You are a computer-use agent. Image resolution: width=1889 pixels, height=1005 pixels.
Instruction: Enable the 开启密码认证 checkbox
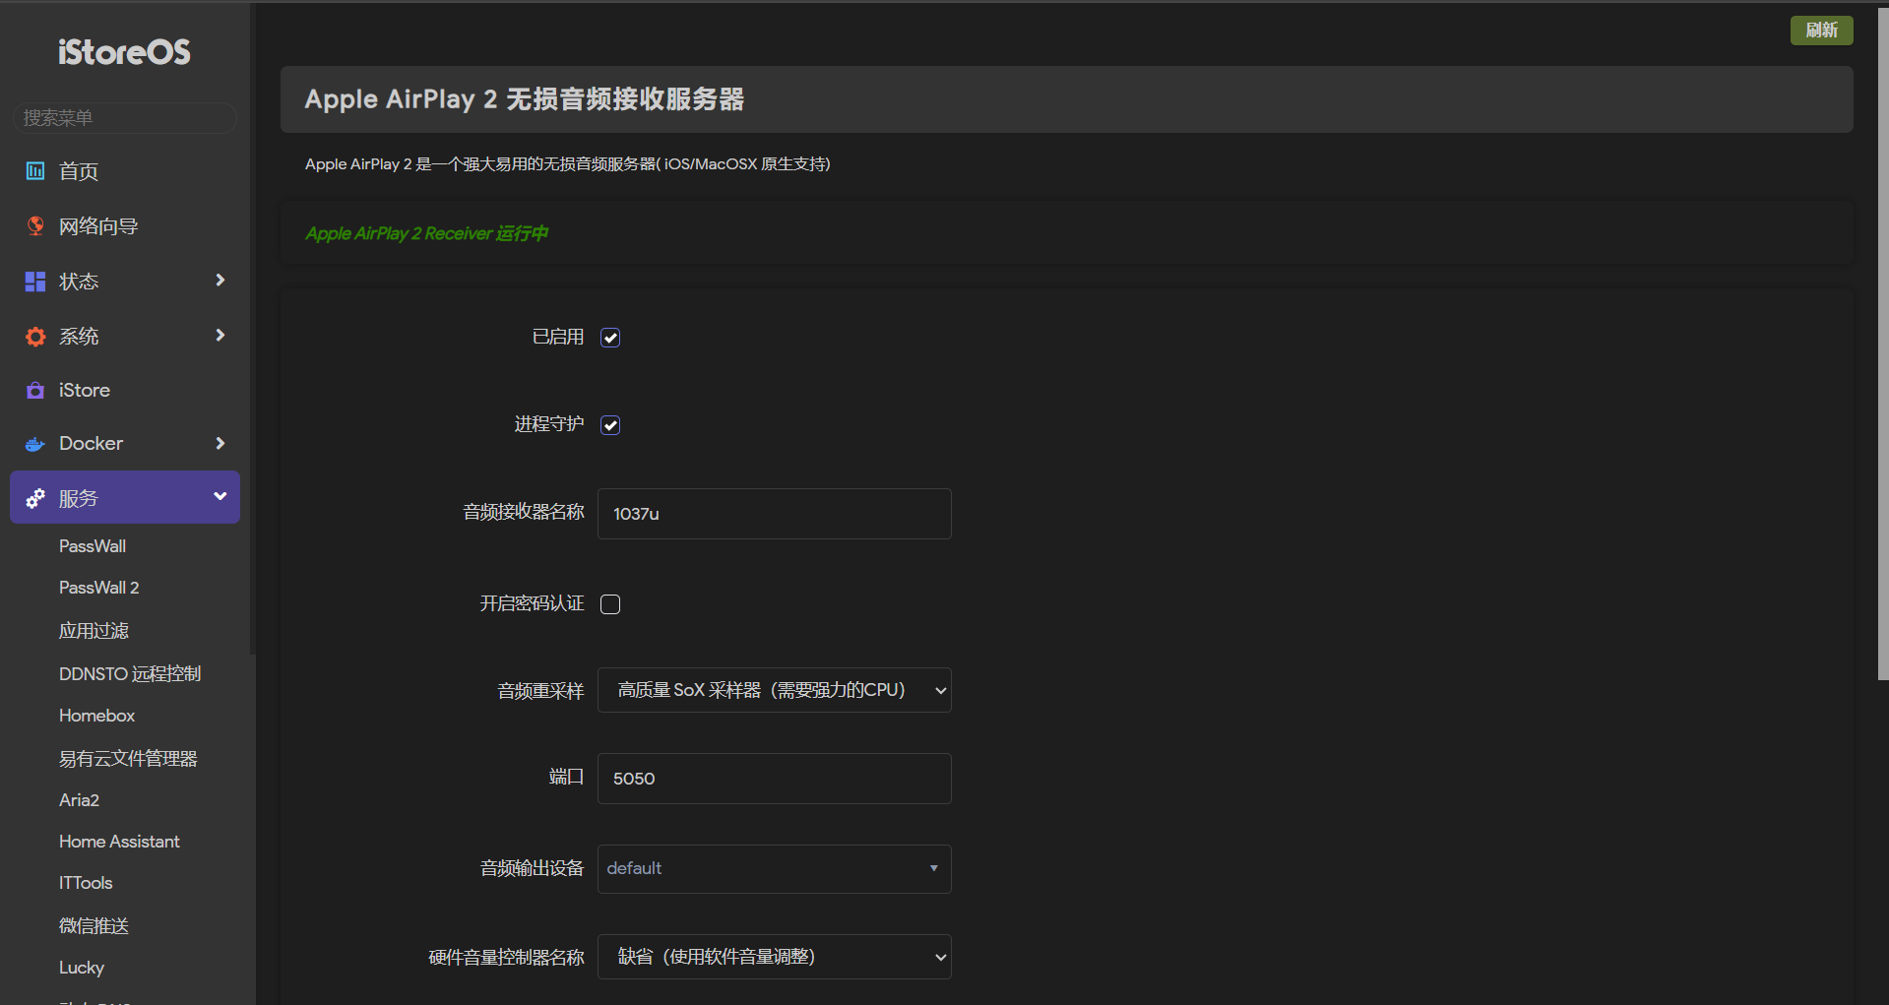(x=610, y=604)
